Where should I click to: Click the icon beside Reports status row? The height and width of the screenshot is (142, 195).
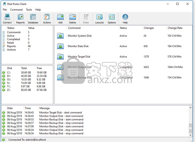[x=4, y=46]
